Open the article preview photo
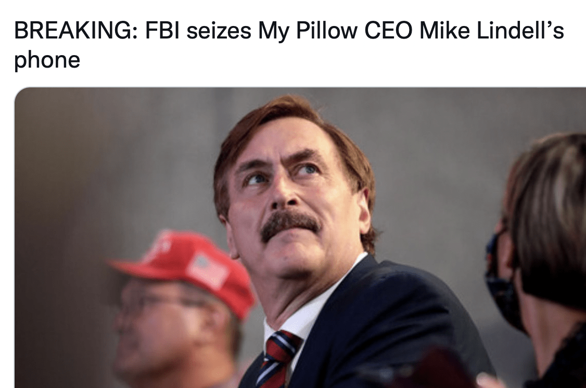 click(300, 238)
